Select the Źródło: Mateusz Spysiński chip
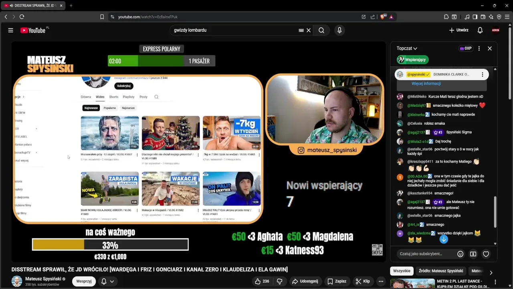The width and height of the screenshot is (513, 289). pyautogui.click(x=441, y=271)
